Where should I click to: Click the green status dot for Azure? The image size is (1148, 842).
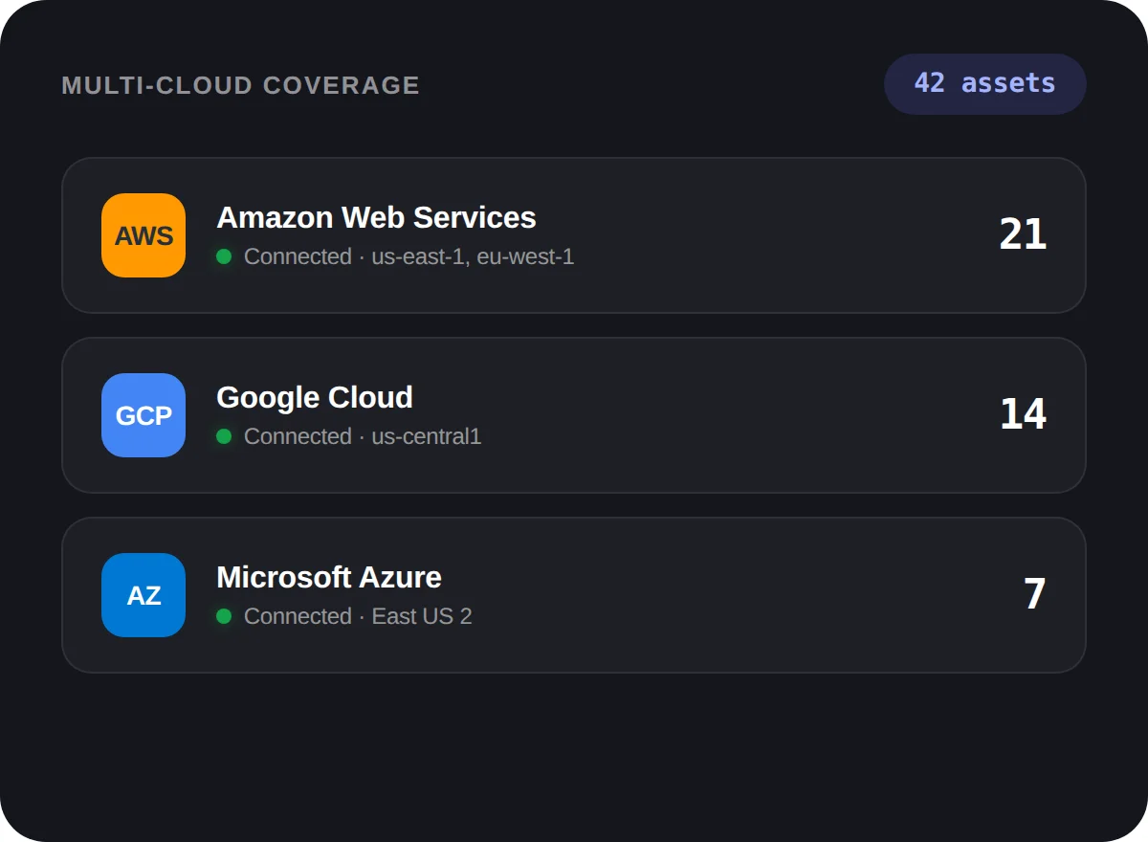[x=224, y=616]
